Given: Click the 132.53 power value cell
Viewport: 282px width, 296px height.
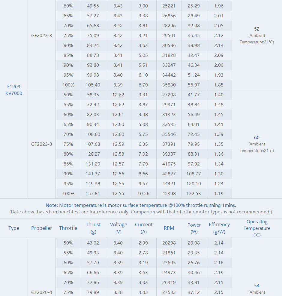Looking at the screenshot, I should (x=193, y=194).
